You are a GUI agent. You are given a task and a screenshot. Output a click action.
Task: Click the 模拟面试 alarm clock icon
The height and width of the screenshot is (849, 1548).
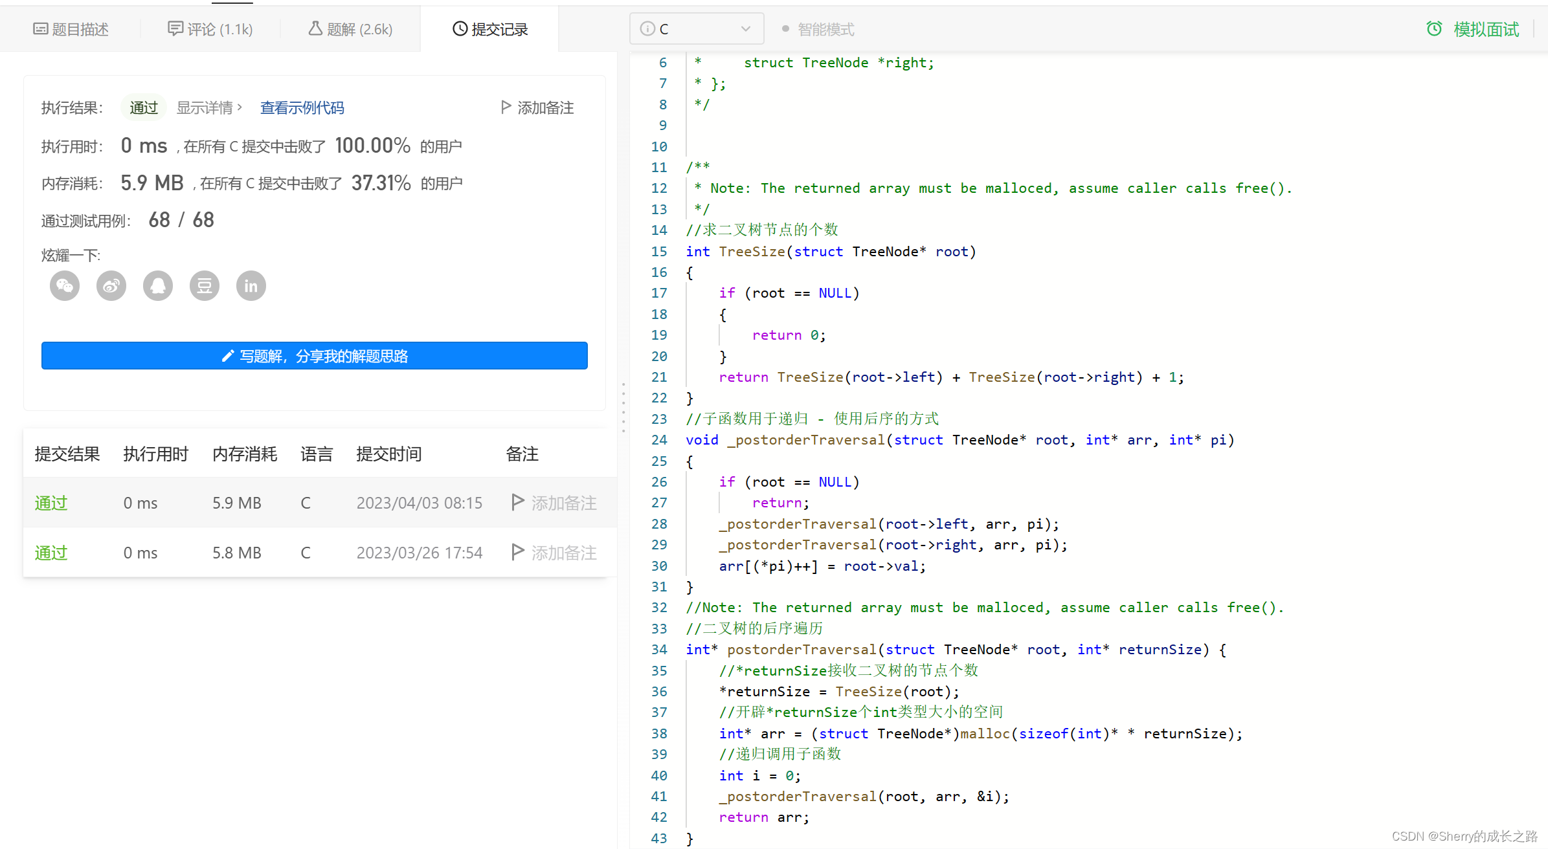(x=1434, y=29)
